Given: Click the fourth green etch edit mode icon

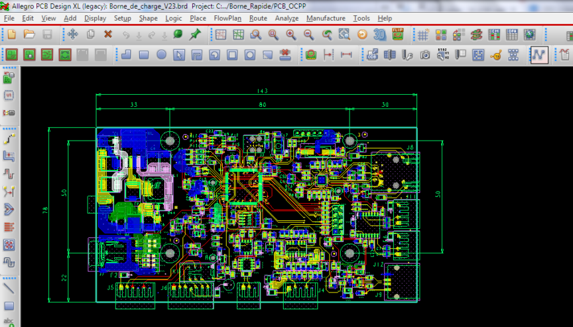Looking at the screenshot, I should 65,55.
